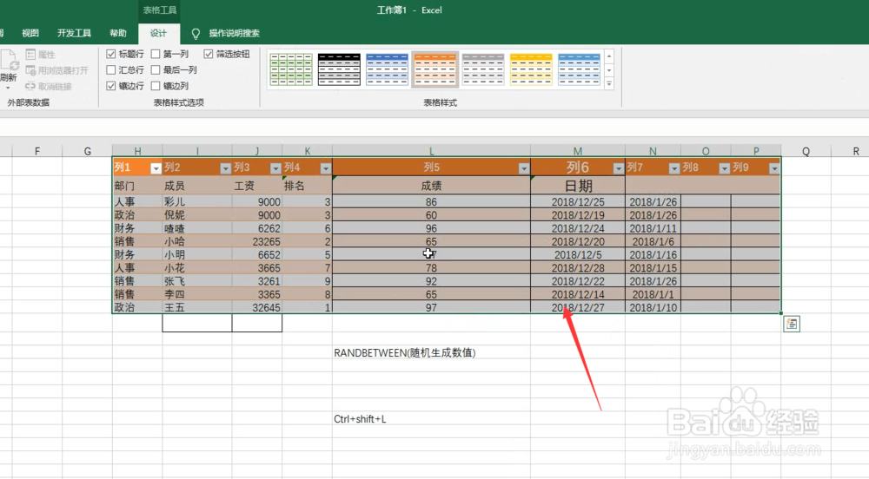Select the orange table style thumbnail
869x479 pixels.
click(435, 69)
